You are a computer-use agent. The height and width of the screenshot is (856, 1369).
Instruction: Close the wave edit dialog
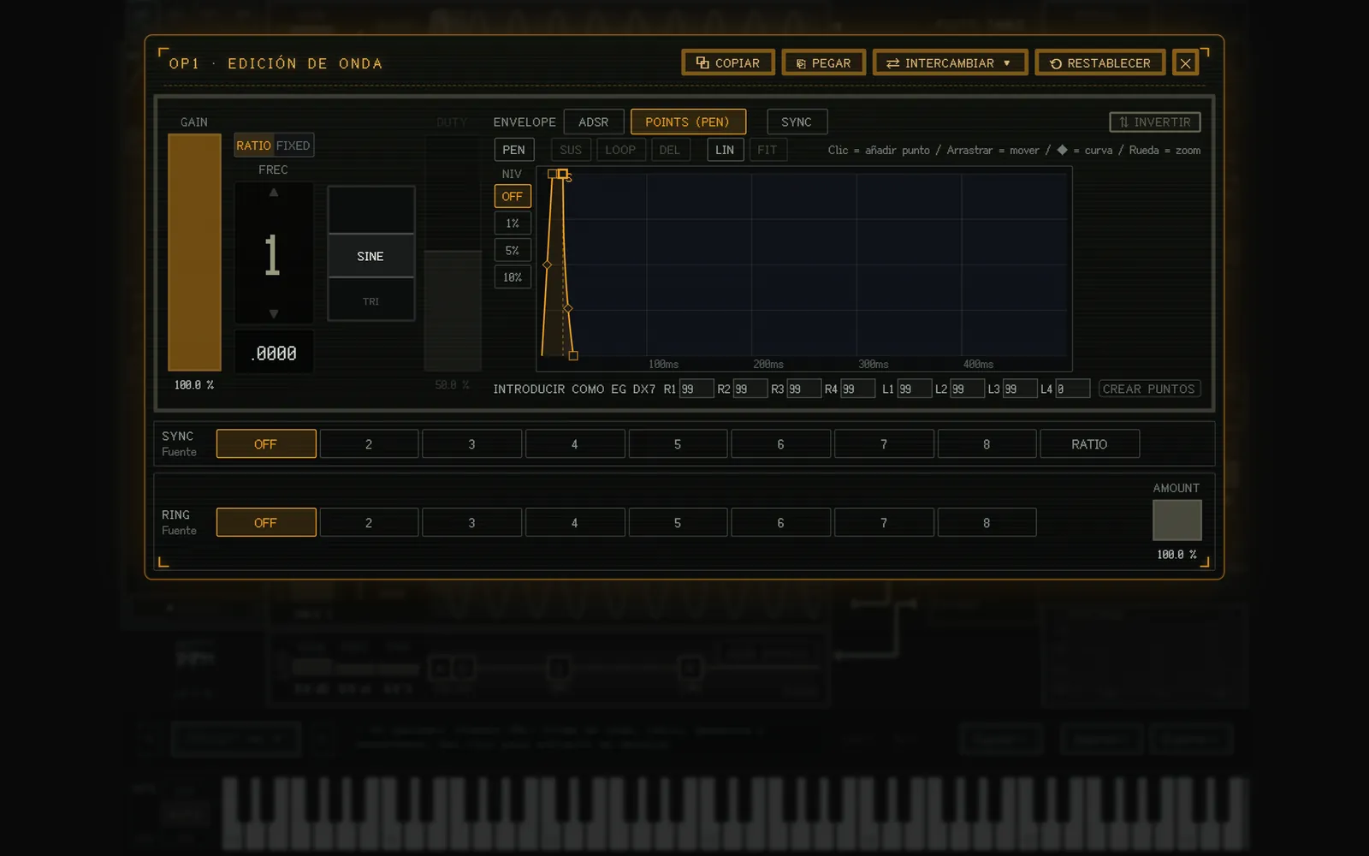(x=1185, y=62)
